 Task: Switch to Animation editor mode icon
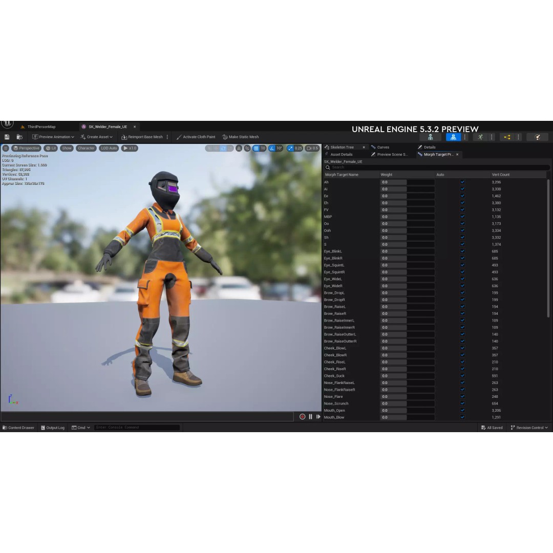[x=480, y=137]
